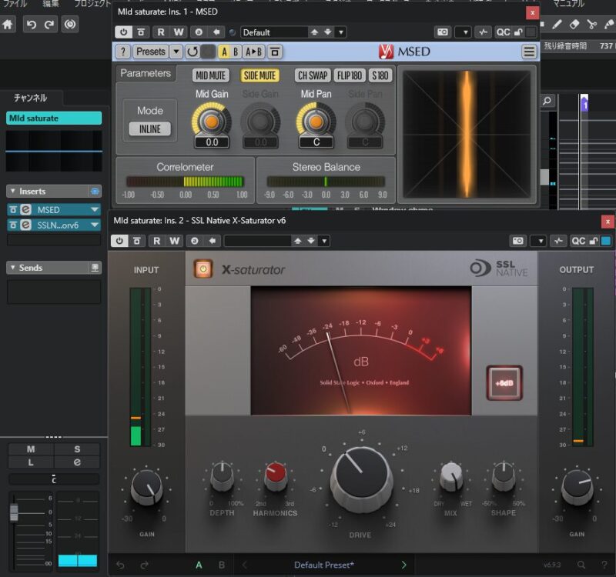Undo in the X-Saturator footer

click(x=121, y=565)
